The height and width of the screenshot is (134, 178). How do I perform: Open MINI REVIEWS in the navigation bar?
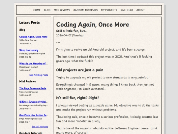click(62, 10)
